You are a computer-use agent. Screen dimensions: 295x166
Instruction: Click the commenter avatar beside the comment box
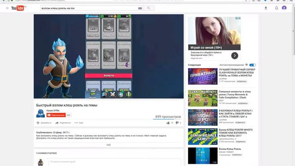(41, 162)
